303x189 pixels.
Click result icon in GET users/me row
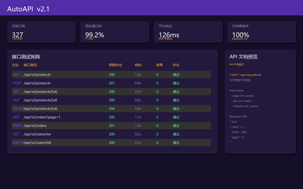click(x=157, y=134)
